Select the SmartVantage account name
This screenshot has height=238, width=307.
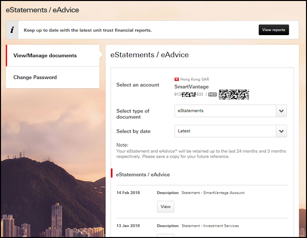[191, 87]
